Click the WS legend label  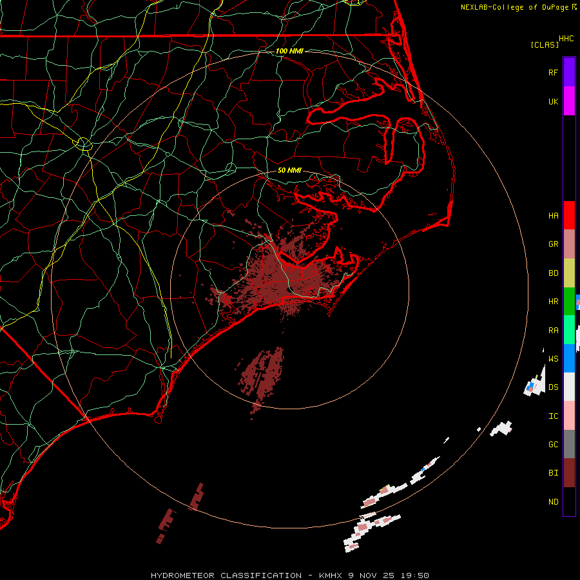553,359
